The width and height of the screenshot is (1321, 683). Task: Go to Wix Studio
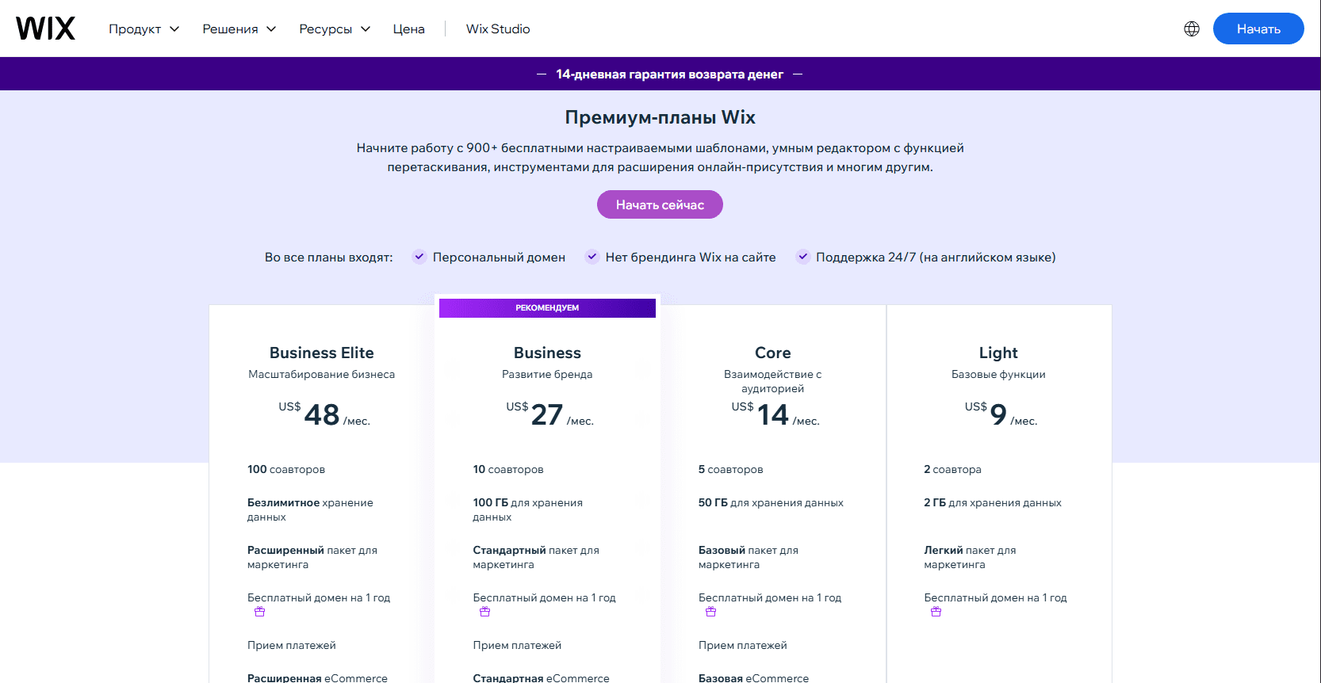tap(498, 29)
